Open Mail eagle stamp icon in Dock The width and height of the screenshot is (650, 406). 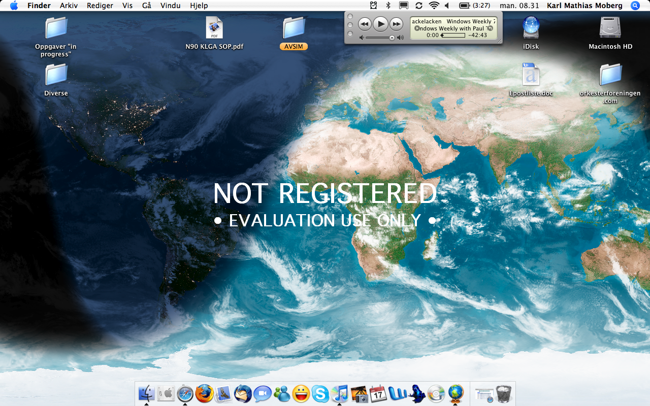(x=224, y=393)
